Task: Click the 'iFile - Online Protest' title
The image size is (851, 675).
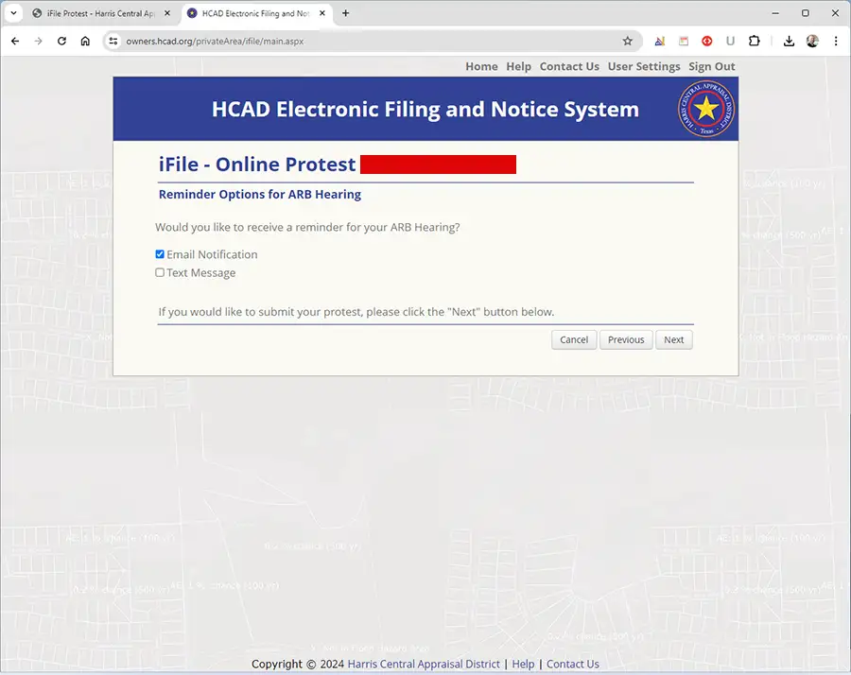Action: [257, 164]
